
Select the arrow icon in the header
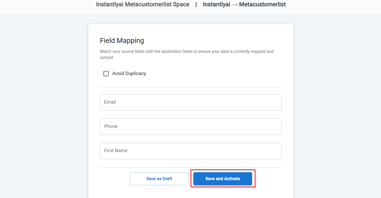(235, 5)
